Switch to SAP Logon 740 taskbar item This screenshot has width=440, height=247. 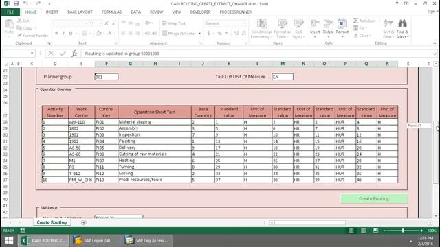96,241
